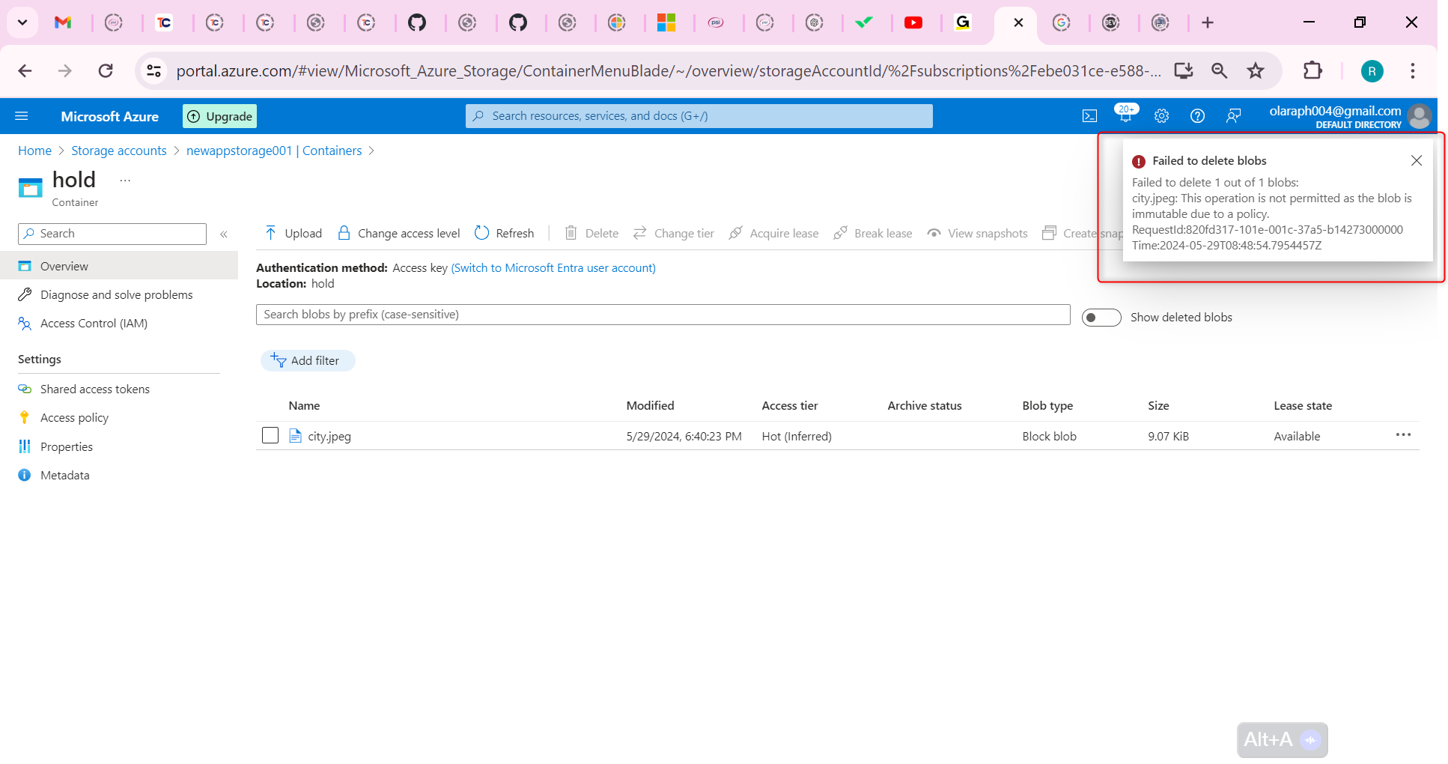1448x764 pixels.
Task: Open the notifications bell
Action: click(1125, 115)
